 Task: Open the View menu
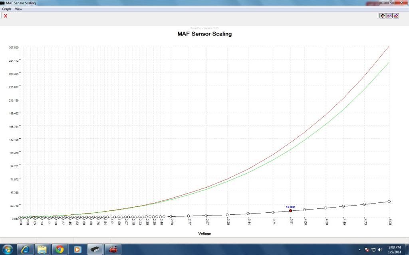(18, 9)
